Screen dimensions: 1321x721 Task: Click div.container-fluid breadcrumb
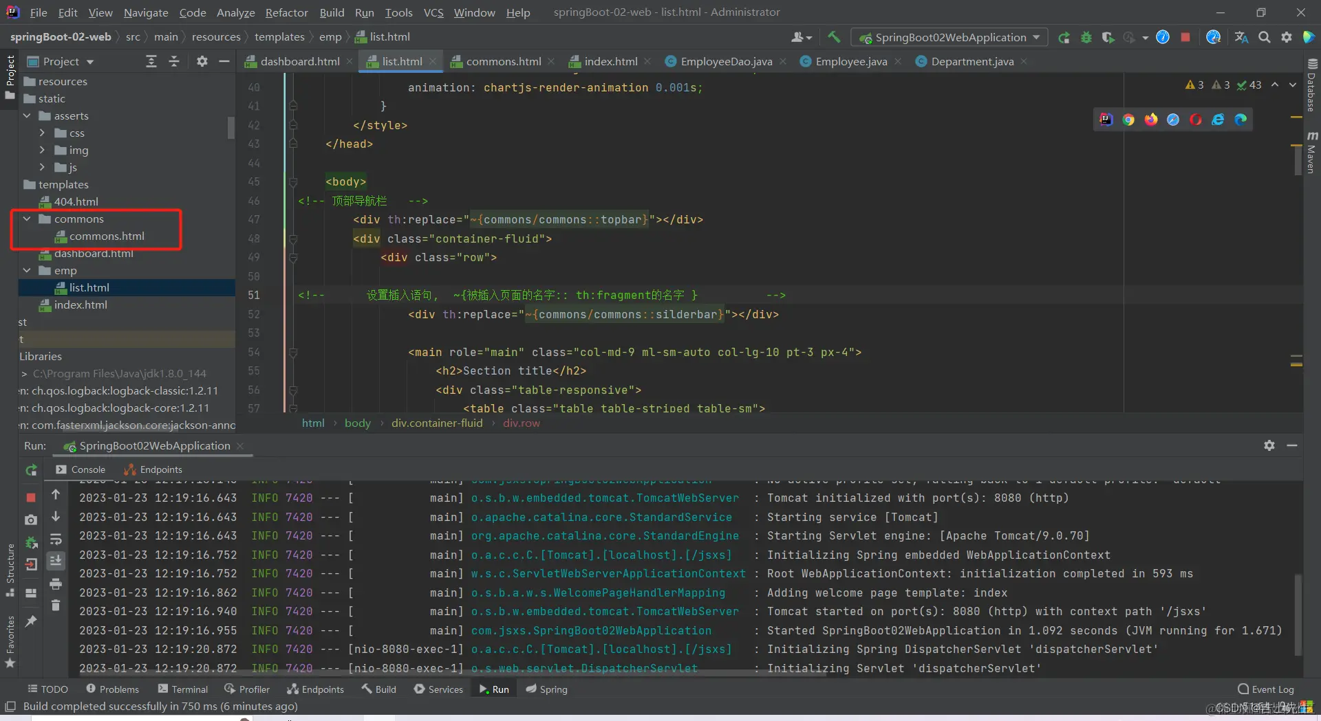tap(437, 423)
